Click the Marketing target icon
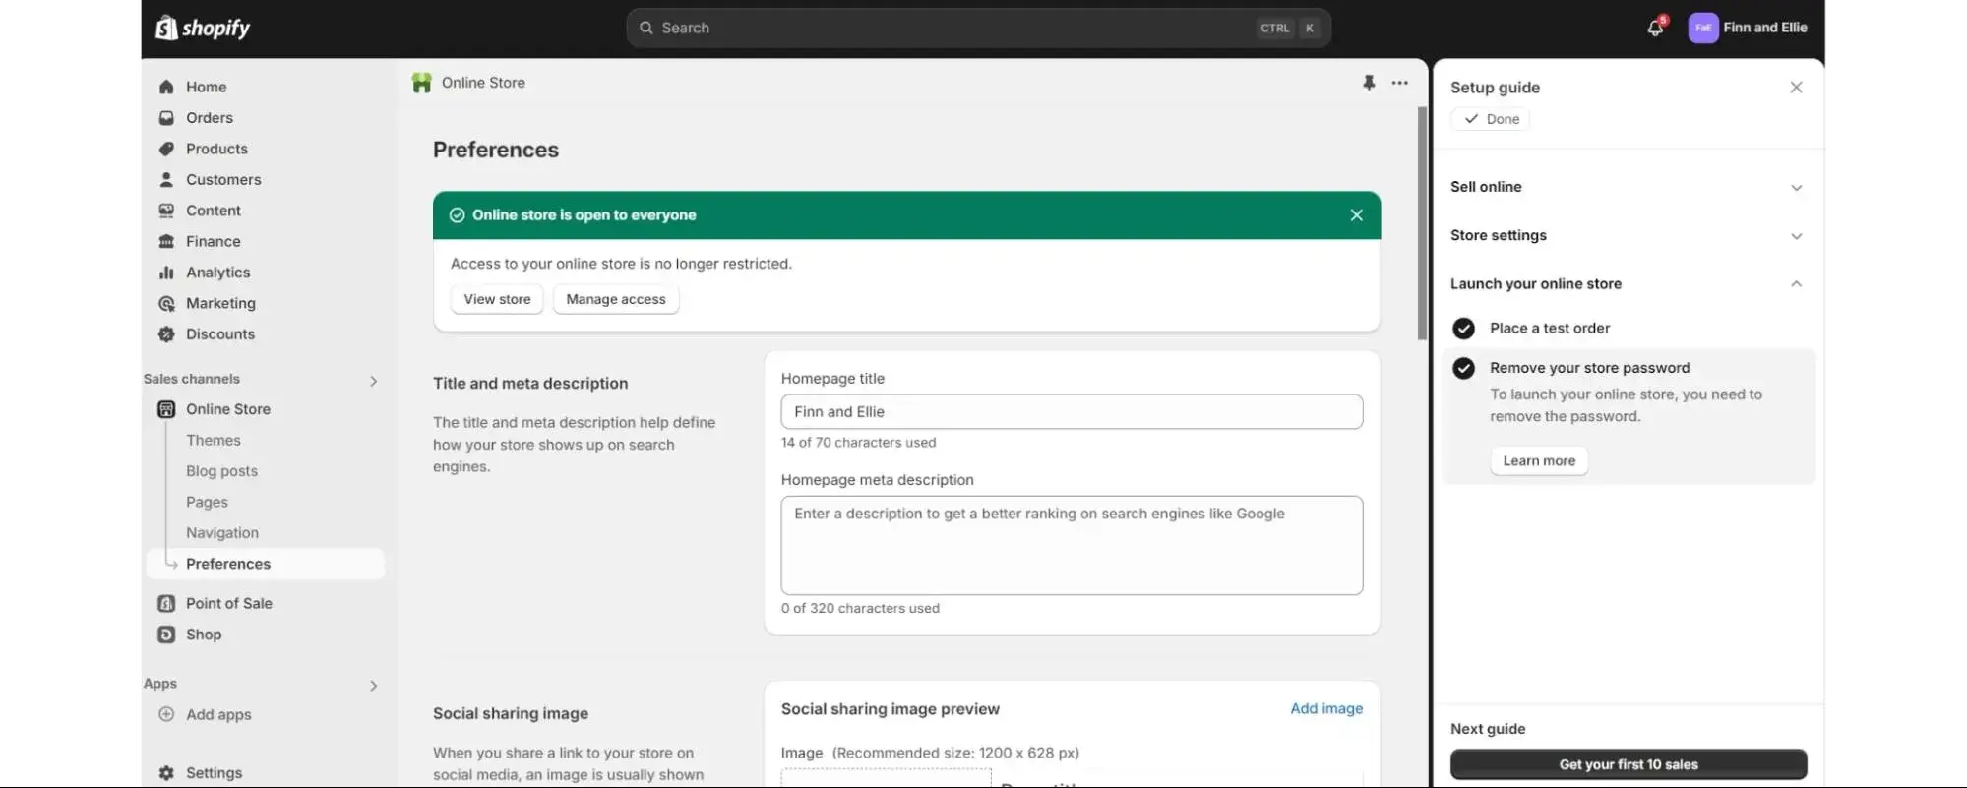Image resolution: width=1967 pixels, height=788 pixels. coord(166,303)
